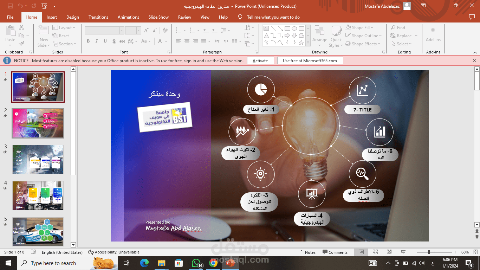
Task: Start presentation from beginning via quick access icon
Action: [44, 6]
